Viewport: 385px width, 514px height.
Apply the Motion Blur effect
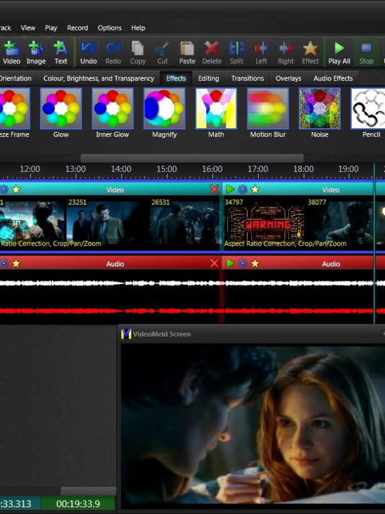267,108
